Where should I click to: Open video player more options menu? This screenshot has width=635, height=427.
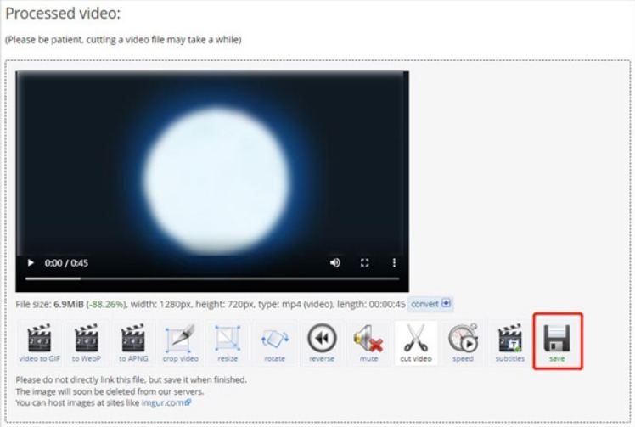tap(394, 263)
